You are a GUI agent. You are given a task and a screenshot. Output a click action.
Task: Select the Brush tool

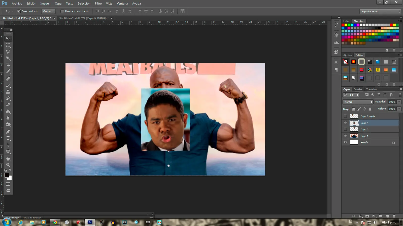[8, 85]
